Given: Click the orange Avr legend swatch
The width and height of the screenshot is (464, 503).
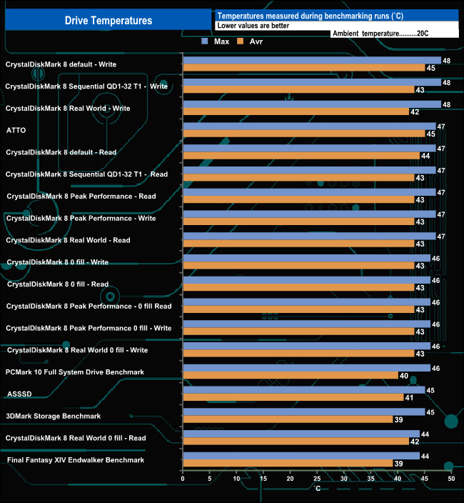Looking at the screenshot, I should 241,41.
